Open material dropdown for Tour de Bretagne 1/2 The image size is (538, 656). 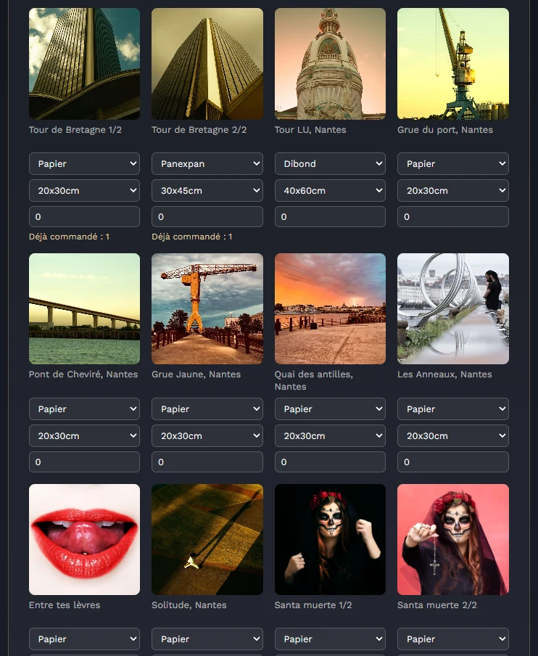tap(84, 163)
